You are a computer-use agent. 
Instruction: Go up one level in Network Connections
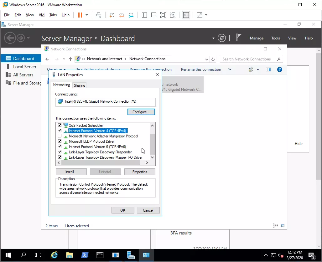tap(70, 59)
